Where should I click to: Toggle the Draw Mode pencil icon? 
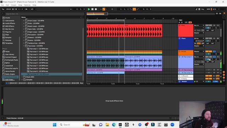(x=196, y=9)
